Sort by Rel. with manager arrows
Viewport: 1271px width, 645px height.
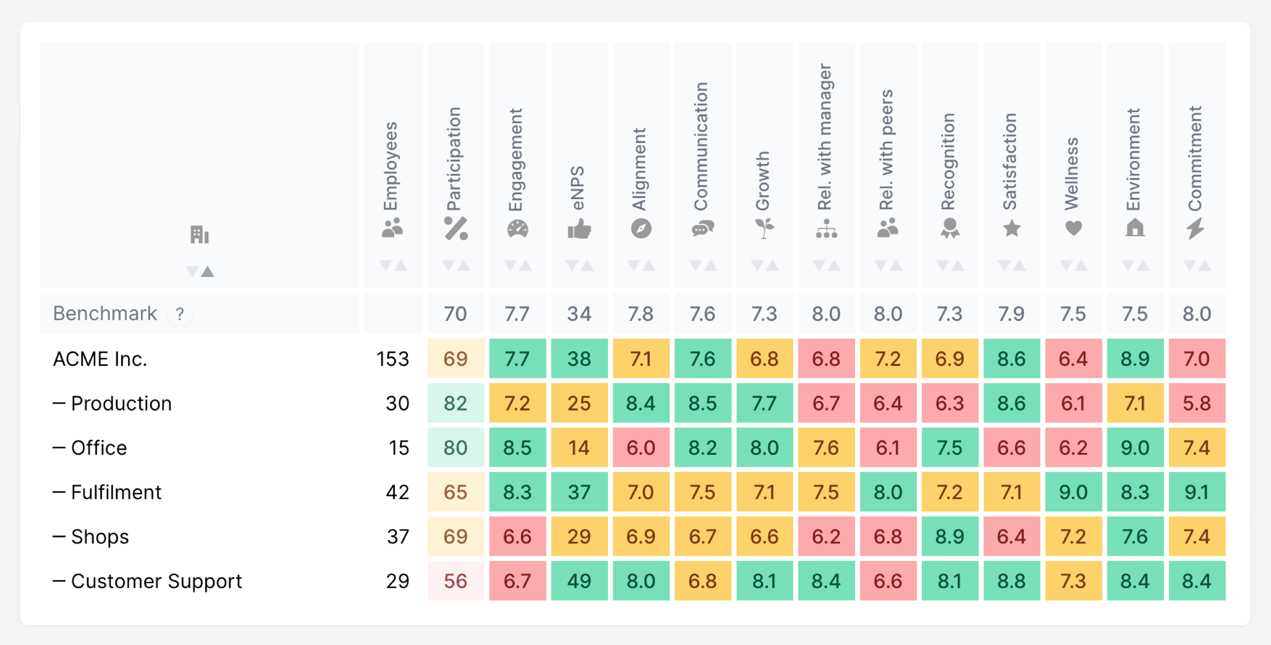tap(826, 265)
